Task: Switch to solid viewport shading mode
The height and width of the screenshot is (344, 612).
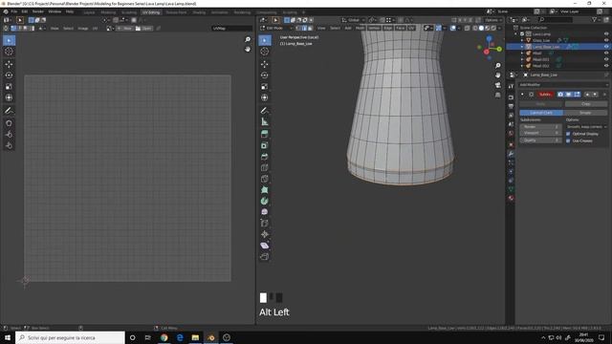Action: [481, 28]
